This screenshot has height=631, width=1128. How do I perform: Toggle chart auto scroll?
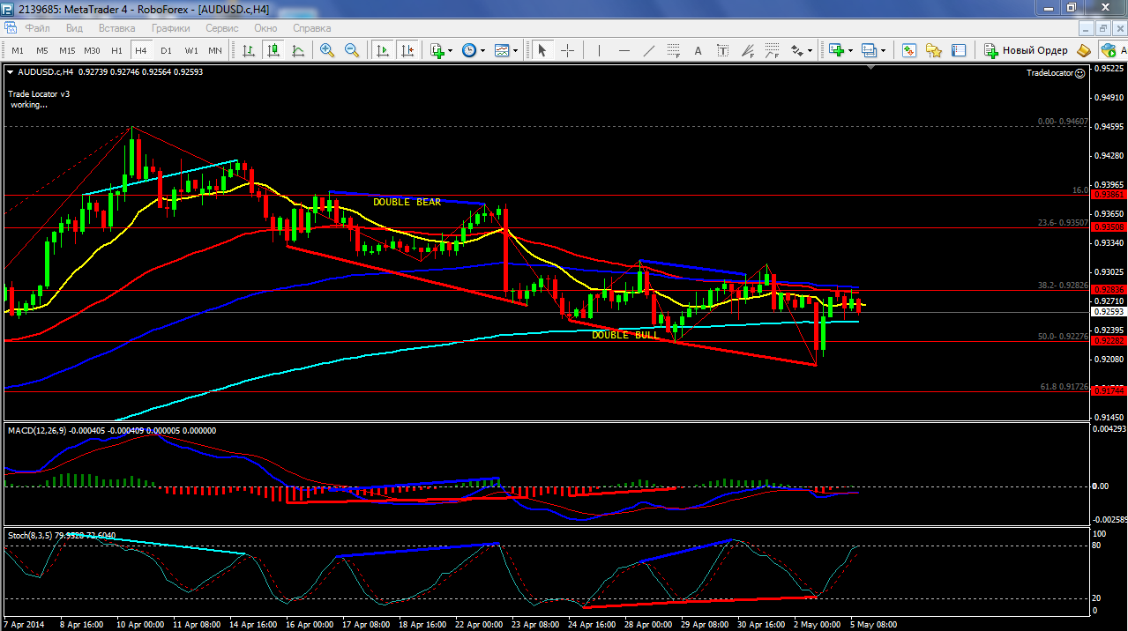click(x=382, y=50)
